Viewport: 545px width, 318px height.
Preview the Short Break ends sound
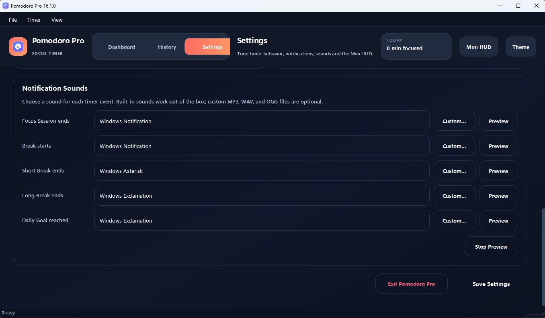[499, 171]
